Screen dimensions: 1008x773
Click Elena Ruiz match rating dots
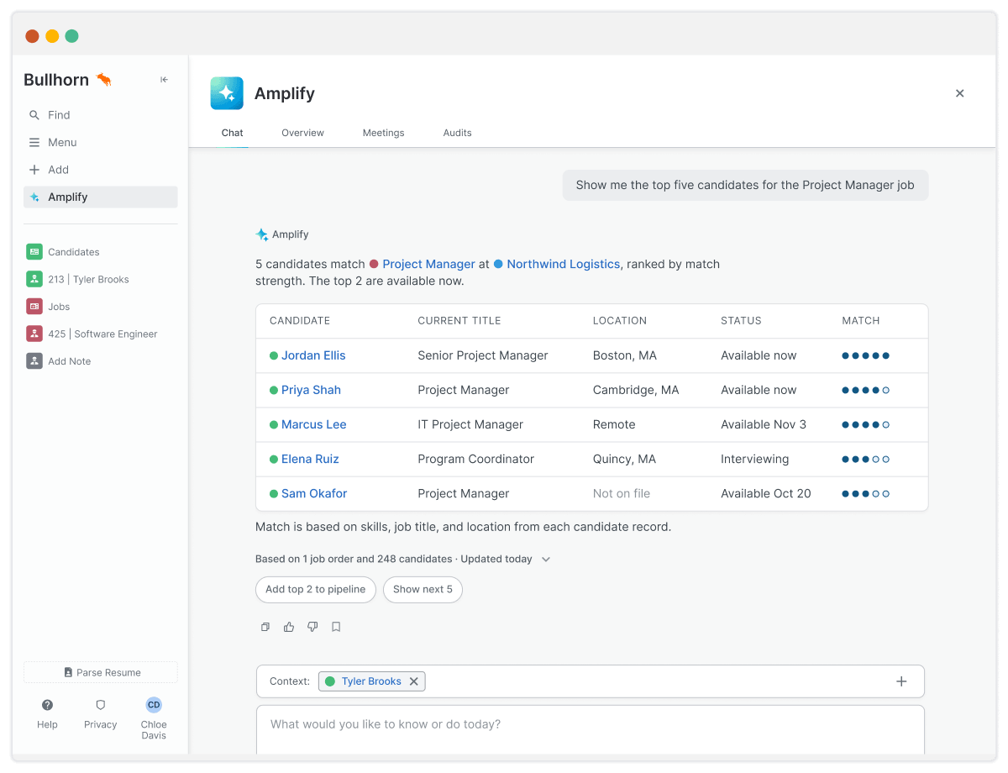click(x=866, y=459)
